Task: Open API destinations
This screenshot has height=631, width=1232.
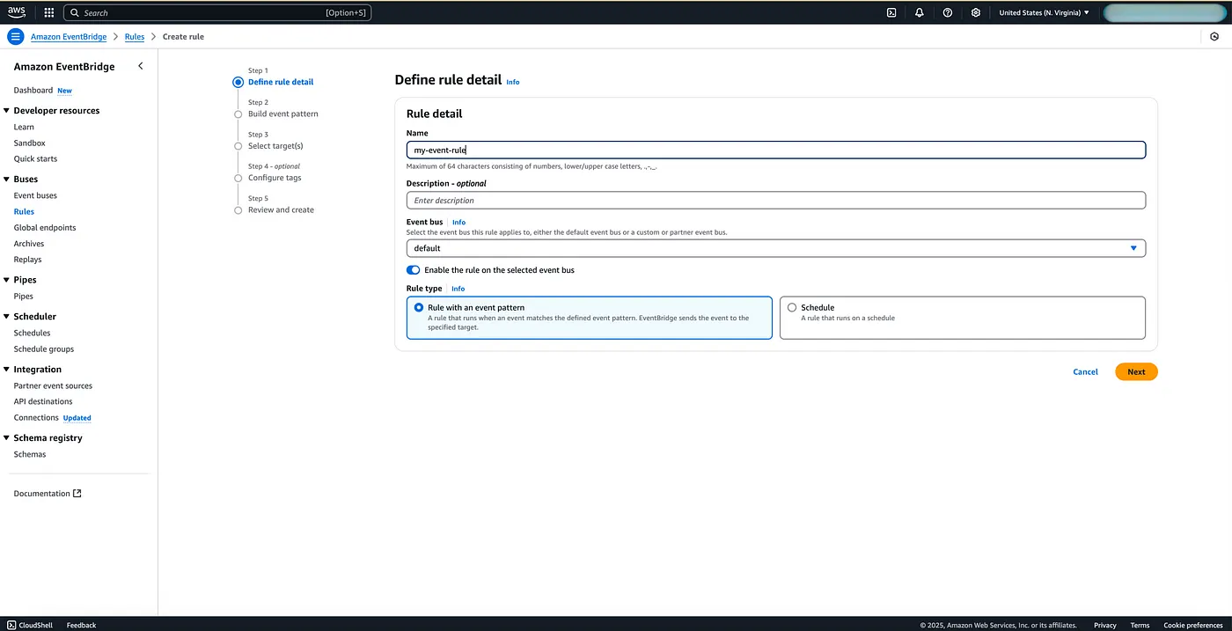Action: point(43,401)
